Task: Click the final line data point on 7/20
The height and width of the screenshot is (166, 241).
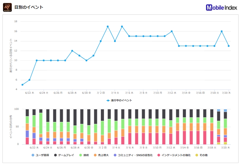Action: tap(229, 46)
